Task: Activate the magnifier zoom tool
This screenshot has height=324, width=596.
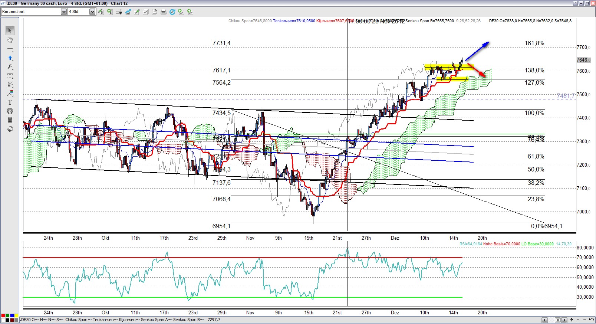Action: pyautogui.click(x=10, y=67)
